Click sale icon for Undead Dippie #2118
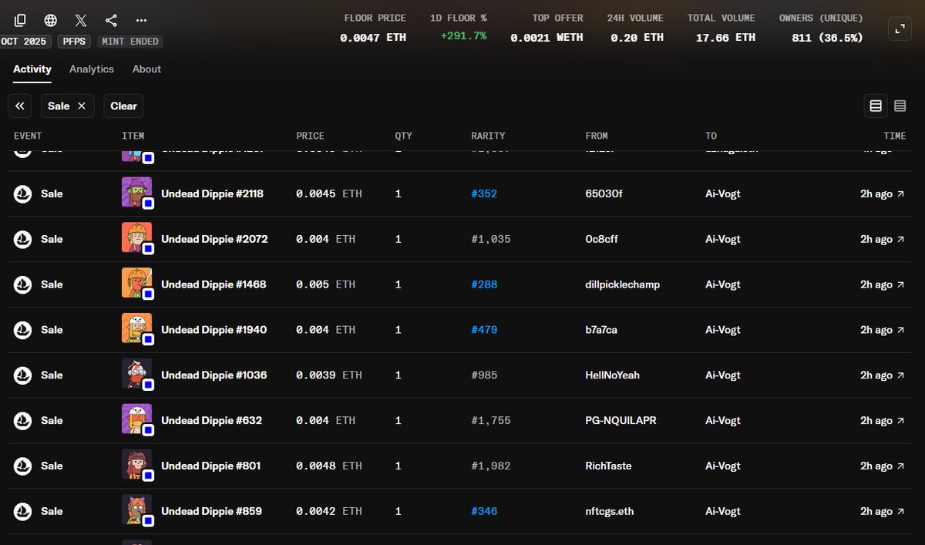Screen dimensions: 925x545 [22, 194]
